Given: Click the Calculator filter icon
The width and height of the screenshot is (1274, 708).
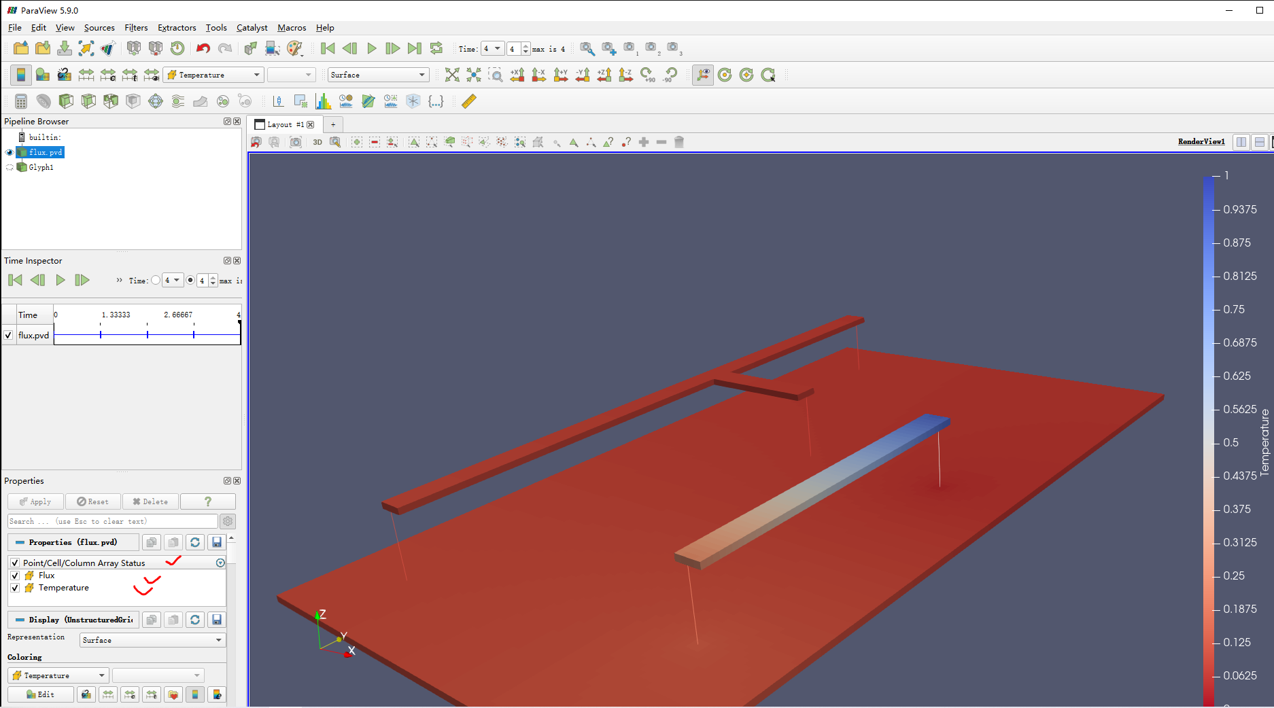Looking at the screenshot, I should click(x=21, y=101).
